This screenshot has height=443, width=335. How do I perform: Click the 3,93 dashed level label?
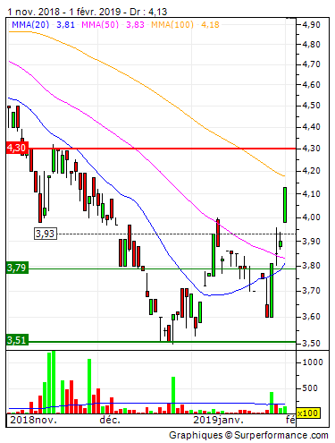pyautogui.click(x=46, y=234)
